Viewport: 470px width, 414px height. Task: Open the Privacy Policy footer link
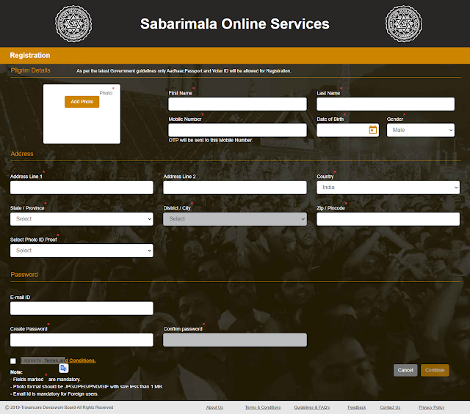431,407
